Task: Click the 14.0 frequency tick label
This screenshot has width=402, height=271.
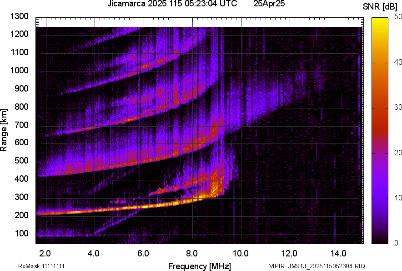Action: (x=338, y=254)
